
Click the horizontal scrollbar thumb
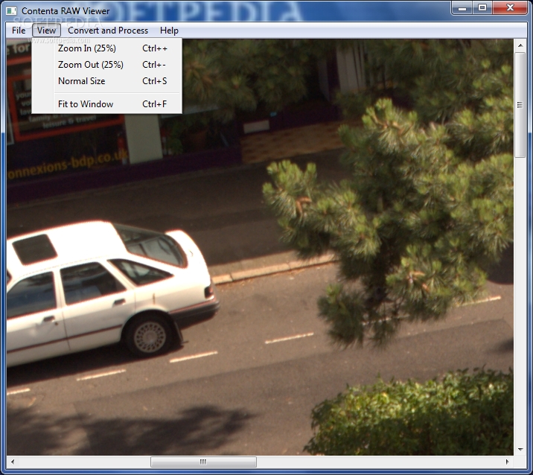coord(203,462)
